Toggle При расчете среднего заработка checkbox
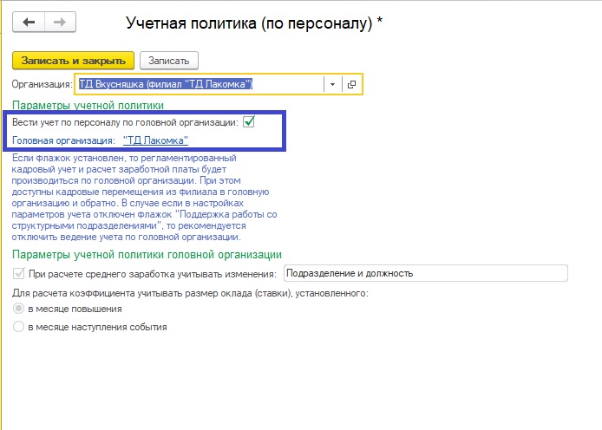Image resolution: width=602 pixels, height=430 pixels. 19,274
